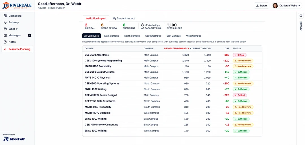
Task: Click the 6 Sufficient summary stat
Action: click(129, 26)
